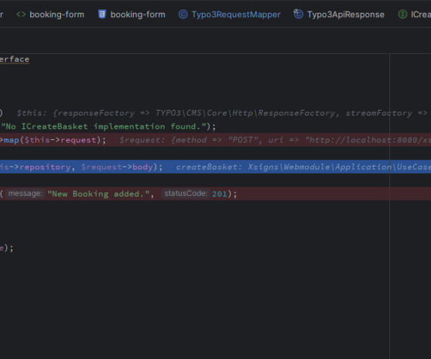Click the "No ICreateBasket implementation found." string
Image resolution: width=431 pixels, height=359 pixels.
click(x=106, y=126)
